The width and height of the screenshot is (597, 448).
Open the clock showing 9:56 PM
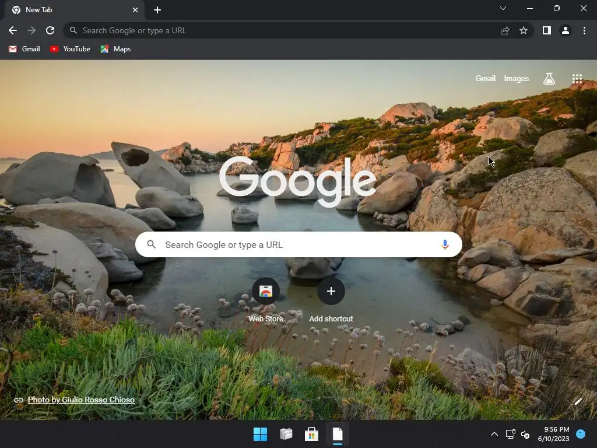(554, 434)
